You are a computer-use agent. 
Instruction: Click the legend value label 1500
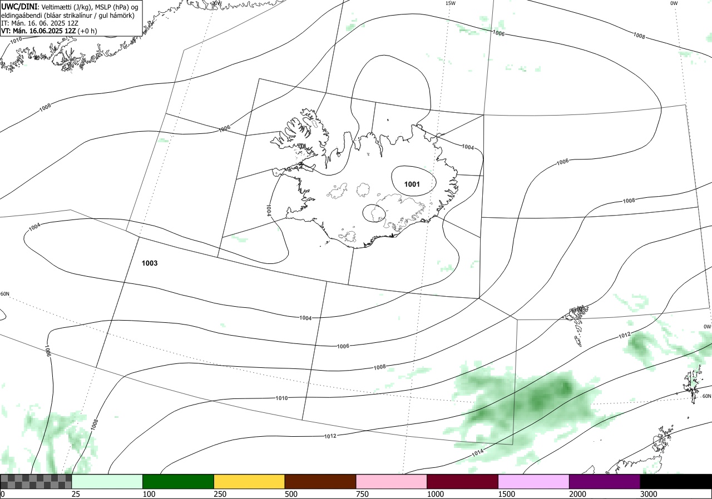[507, 494]
